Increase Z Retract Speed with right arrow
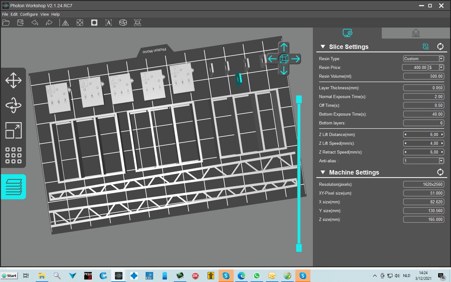This screenshot has height=282, width=451. (442, 152)
